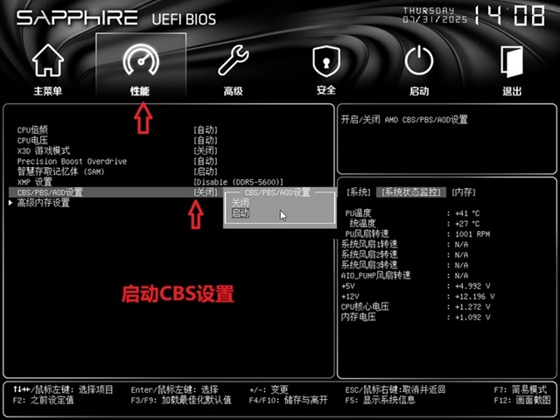Viewport: 560px width, 420px height.
Task: Click the +/-: 变更 hint
Action: pos(269,389)
